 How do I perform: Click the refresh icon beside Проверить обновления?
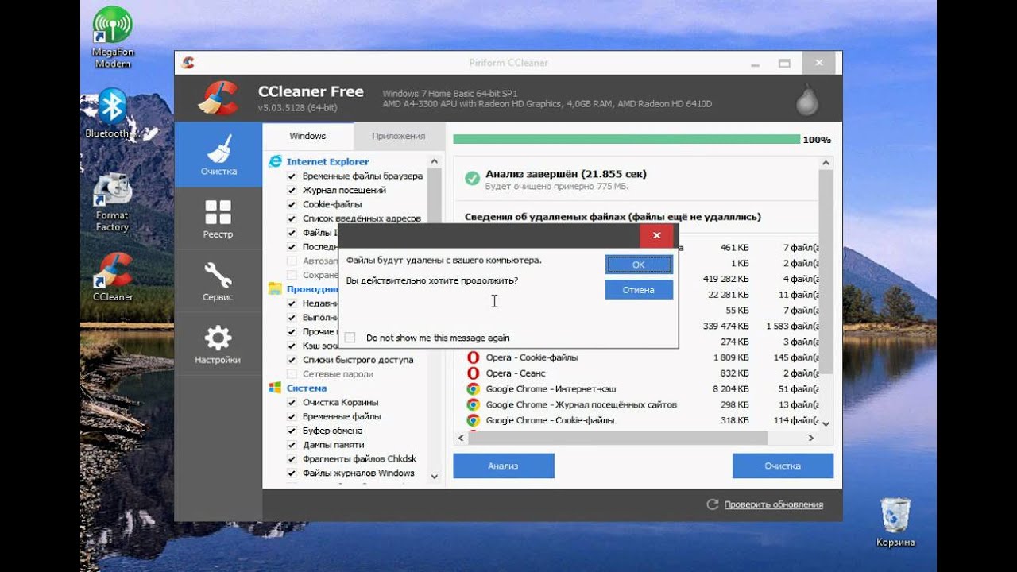coord(712,504)
